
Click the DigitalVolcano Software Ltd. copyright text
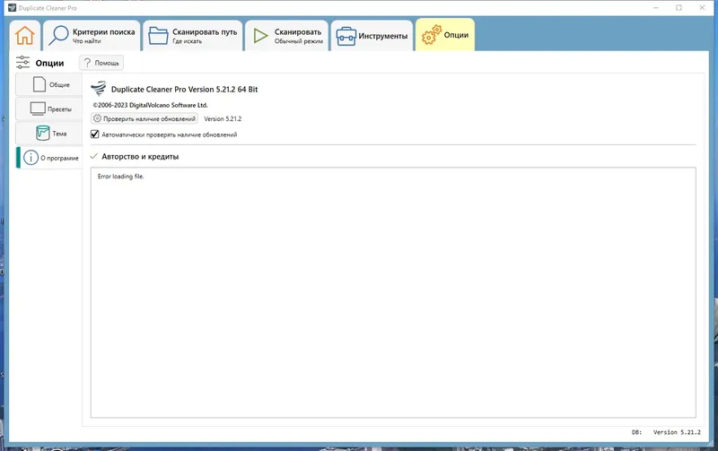[x=150, y=105]
